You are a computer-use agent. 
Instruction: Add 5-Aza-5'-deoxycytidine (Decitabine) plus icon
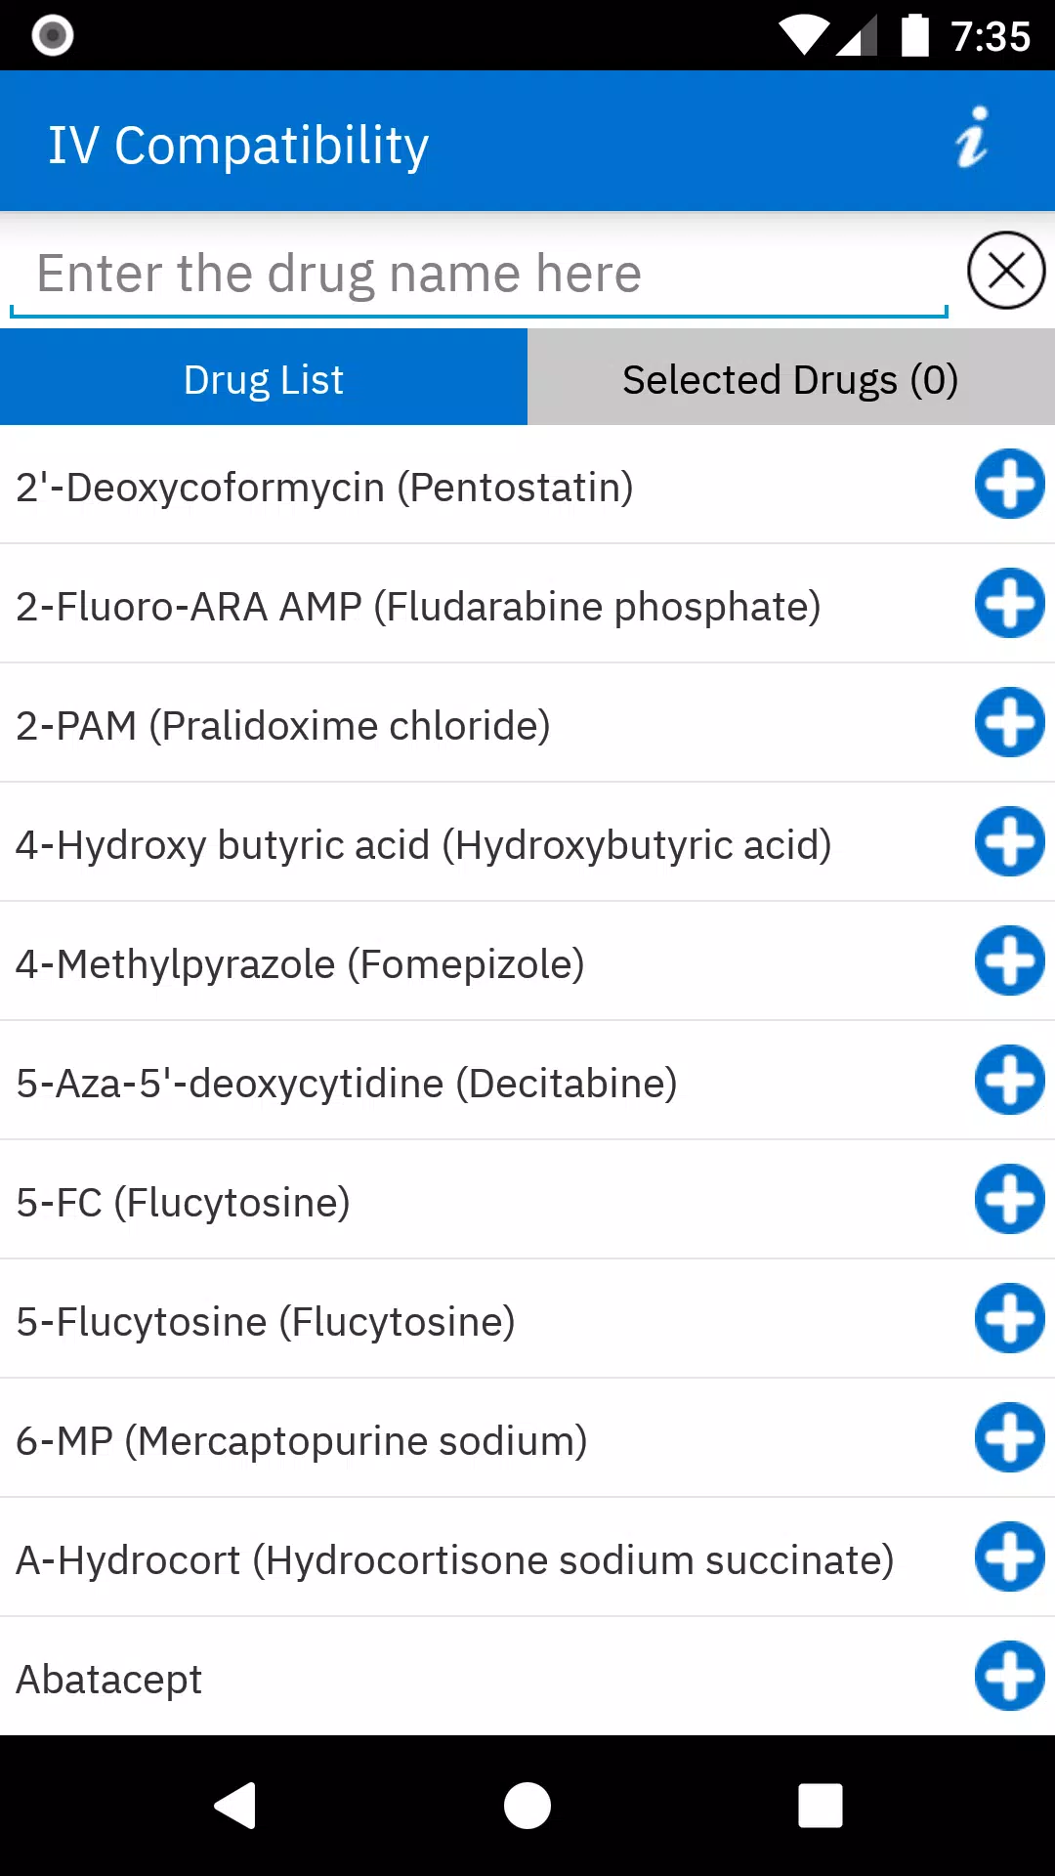pos(1009,1081)
